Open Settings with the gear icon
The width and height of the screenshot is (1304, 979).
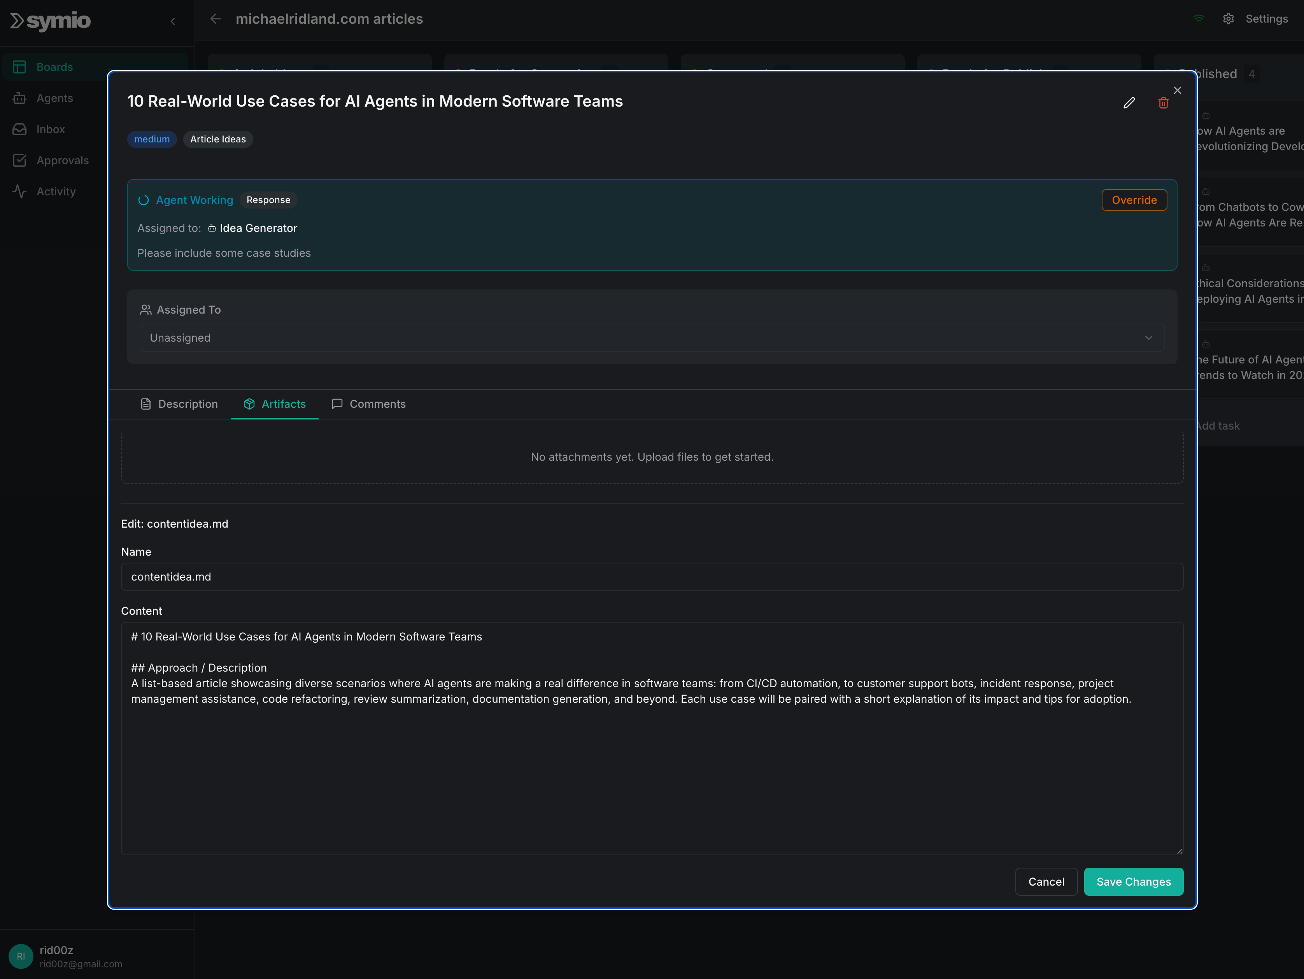(x=1228, y=18)
